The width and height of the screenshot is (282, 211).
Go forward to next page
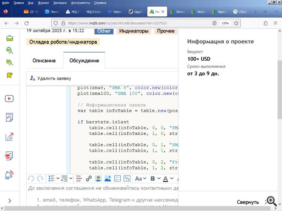(17, 23)
